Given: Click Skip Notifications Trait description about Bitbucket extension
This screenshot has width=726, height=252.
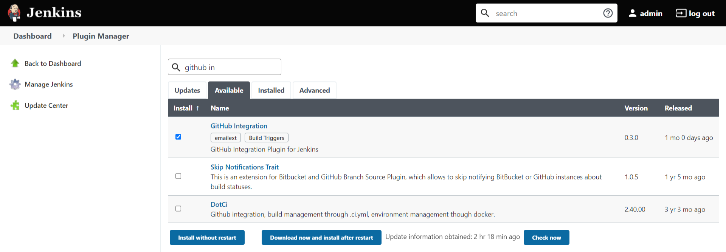Looking at the screenshot, I should 406,182.
